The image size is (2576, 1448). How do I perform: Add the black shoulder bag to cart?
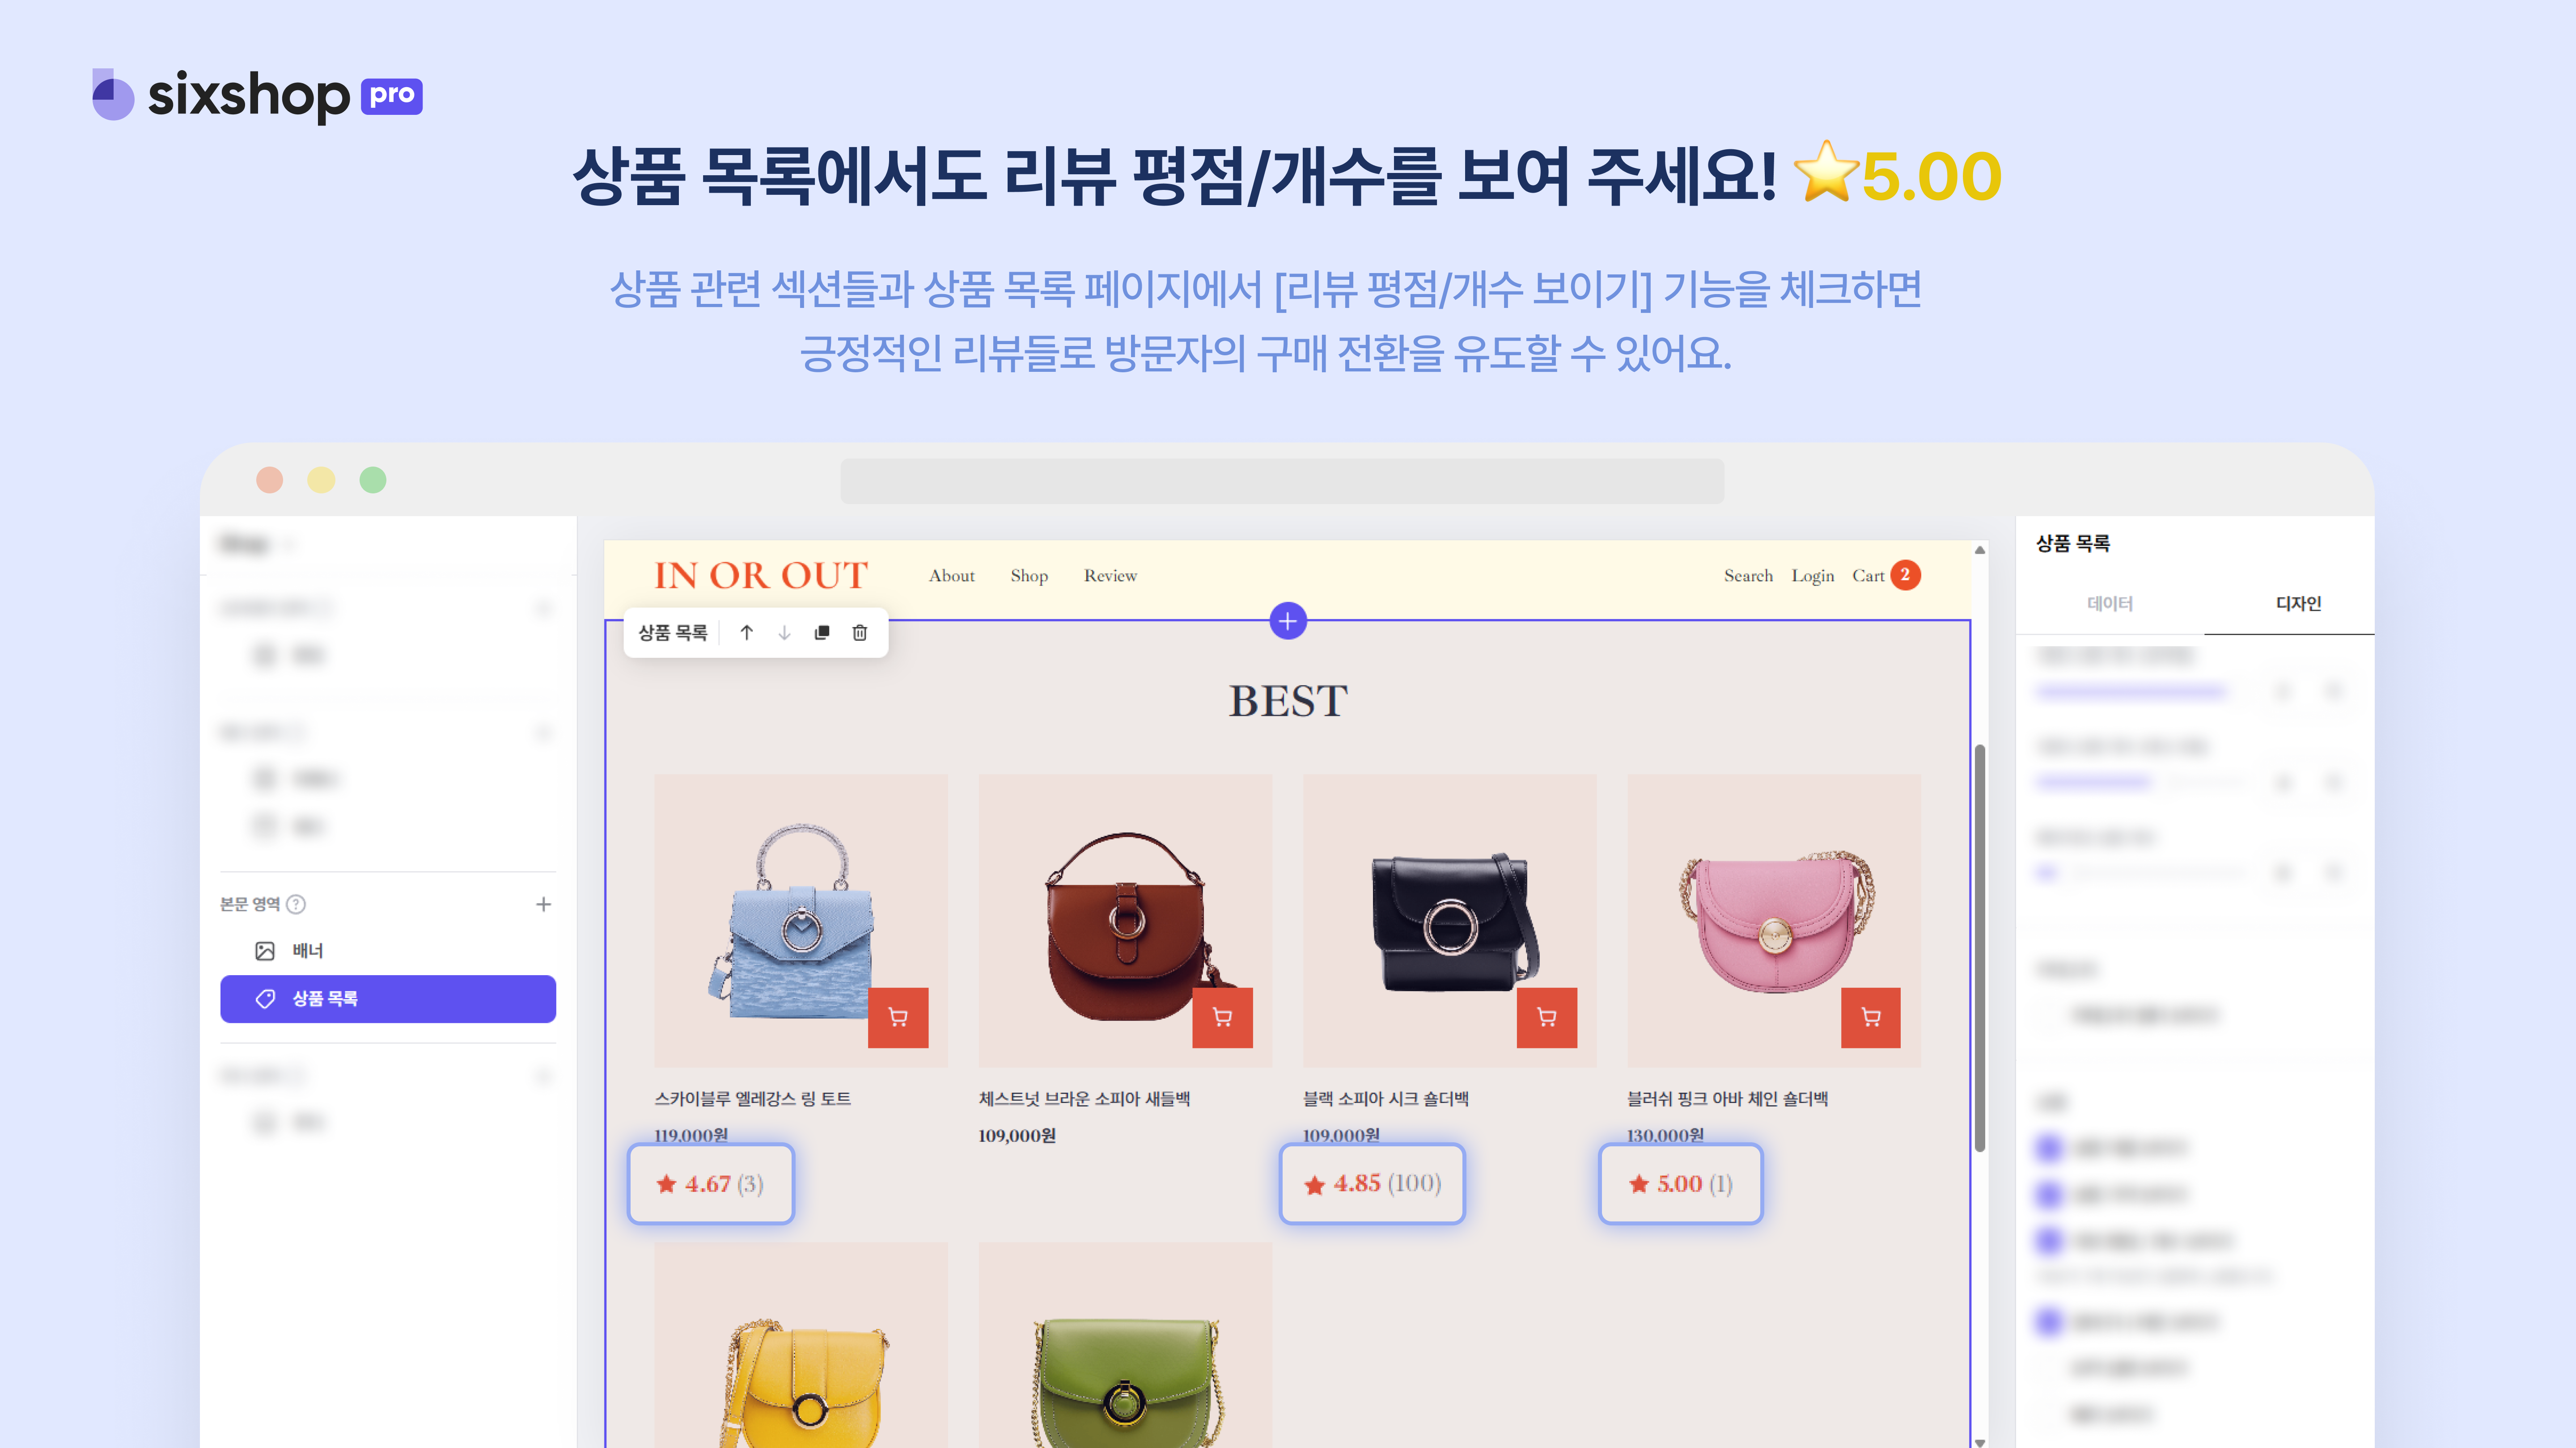pos(1547,1017)
